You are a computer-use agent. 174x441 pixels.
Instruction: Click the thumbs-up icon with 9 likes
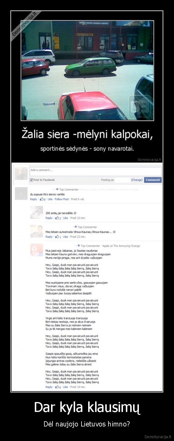pyautogui.click(x=41, y=199)
